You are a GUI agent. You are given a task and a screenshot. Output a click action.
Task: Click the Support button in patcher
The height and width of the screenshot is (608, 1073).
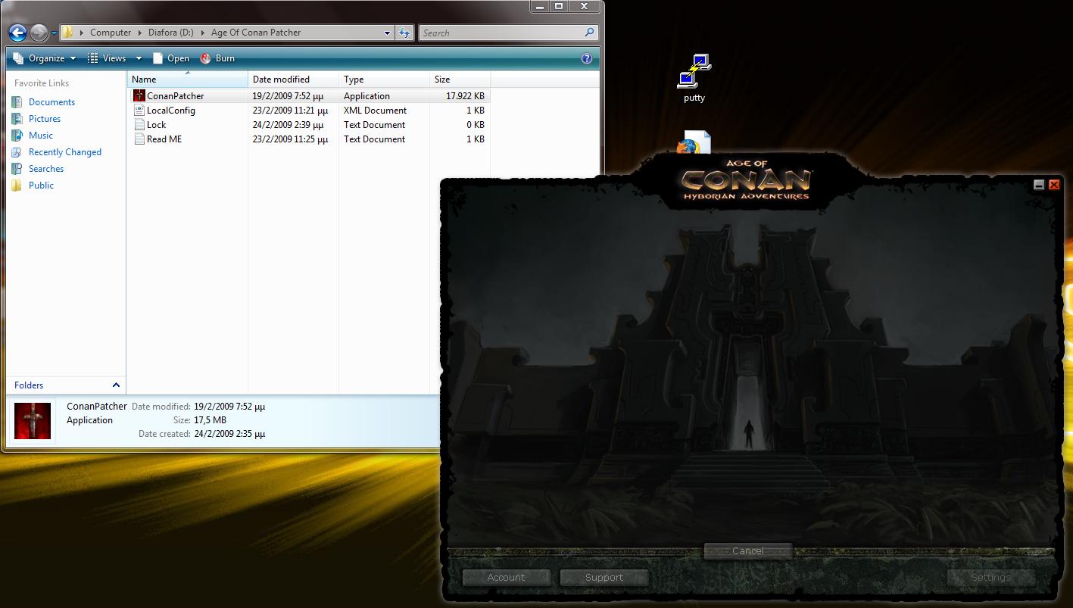[604, 578]
